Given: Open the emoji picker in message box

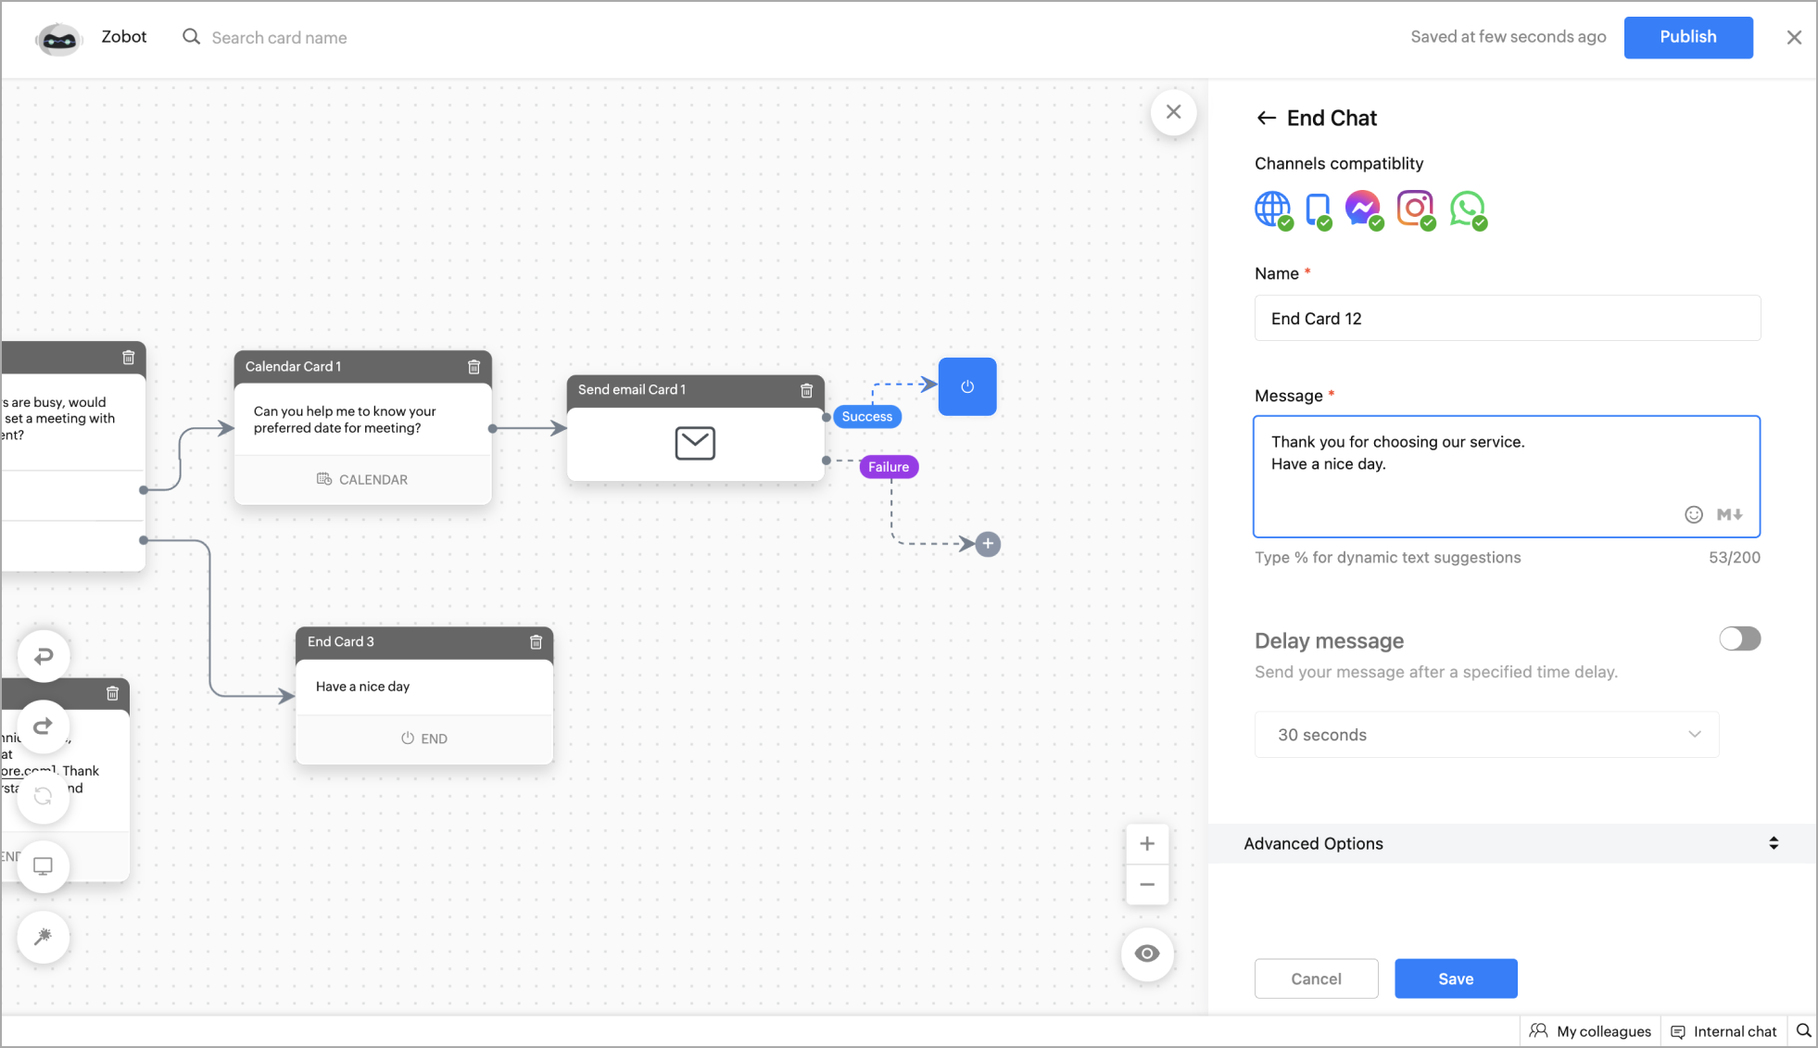Looking at the screenshot, I should coord(1693,514).
